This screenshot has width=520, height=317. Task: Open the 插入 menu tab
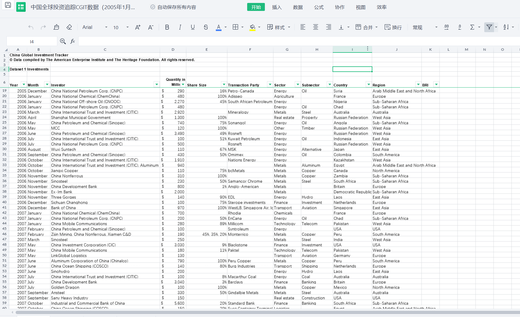277,7
